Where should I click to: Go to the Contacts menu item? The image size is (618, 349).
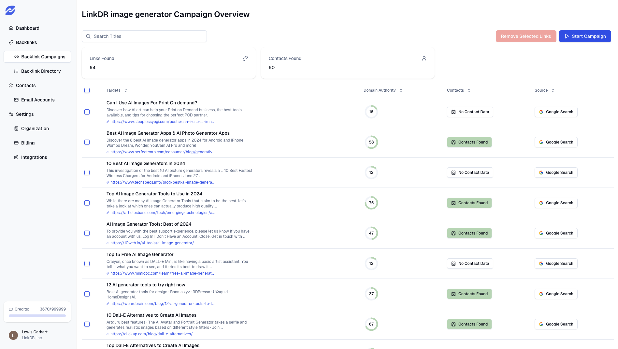pyautogui.click(x=26, y=85)
